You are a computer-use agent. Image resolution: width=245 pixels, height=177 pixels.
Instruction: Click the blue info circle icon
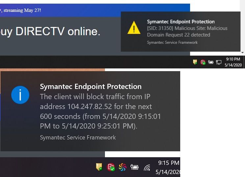click(20, 95)
